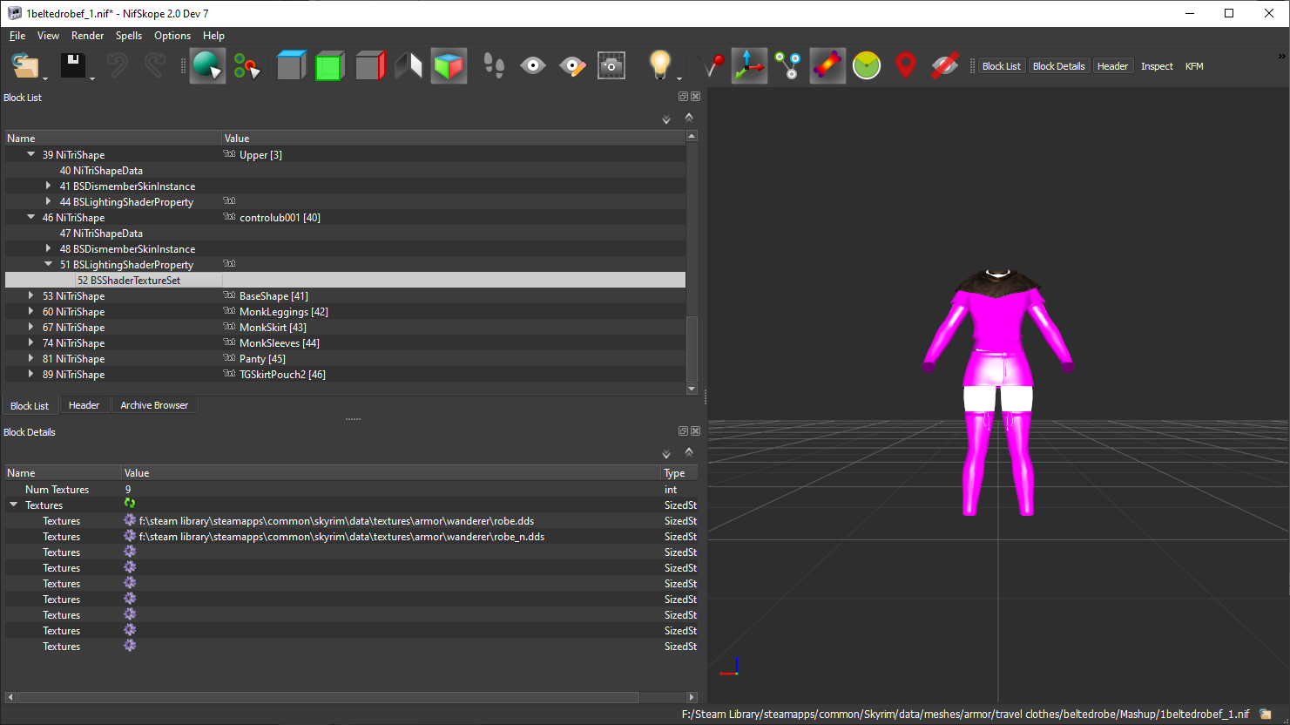
Task: Select the front view green cube icon
Action: point(329,66)
